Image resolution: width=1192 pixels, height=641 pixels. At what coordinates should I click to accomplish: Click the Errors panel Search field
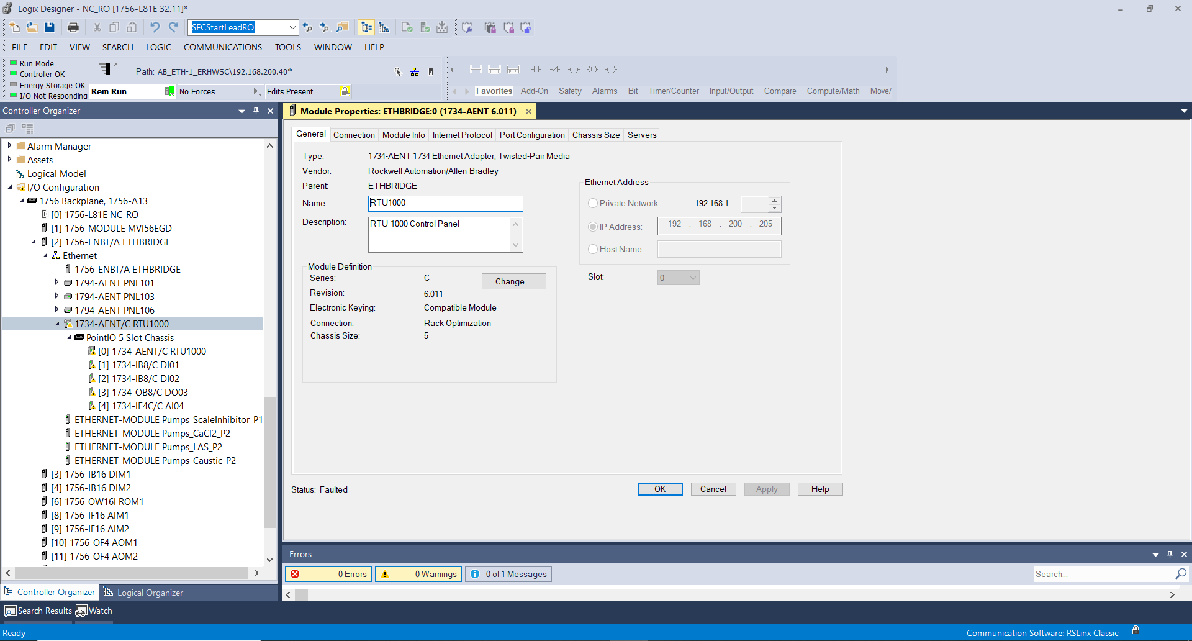(1103, 574)
